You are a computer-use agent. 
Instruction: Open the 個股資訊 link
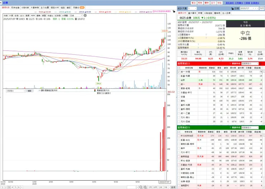tap(230, 3)
